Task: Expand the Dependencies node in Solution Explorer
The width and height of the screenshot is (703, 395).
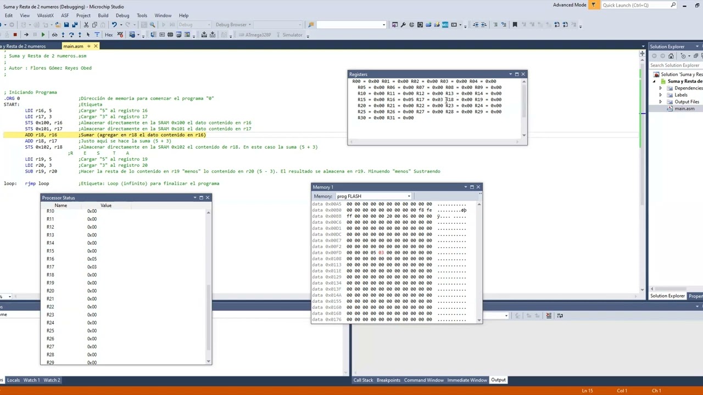Action: click(x=661, y=88)
